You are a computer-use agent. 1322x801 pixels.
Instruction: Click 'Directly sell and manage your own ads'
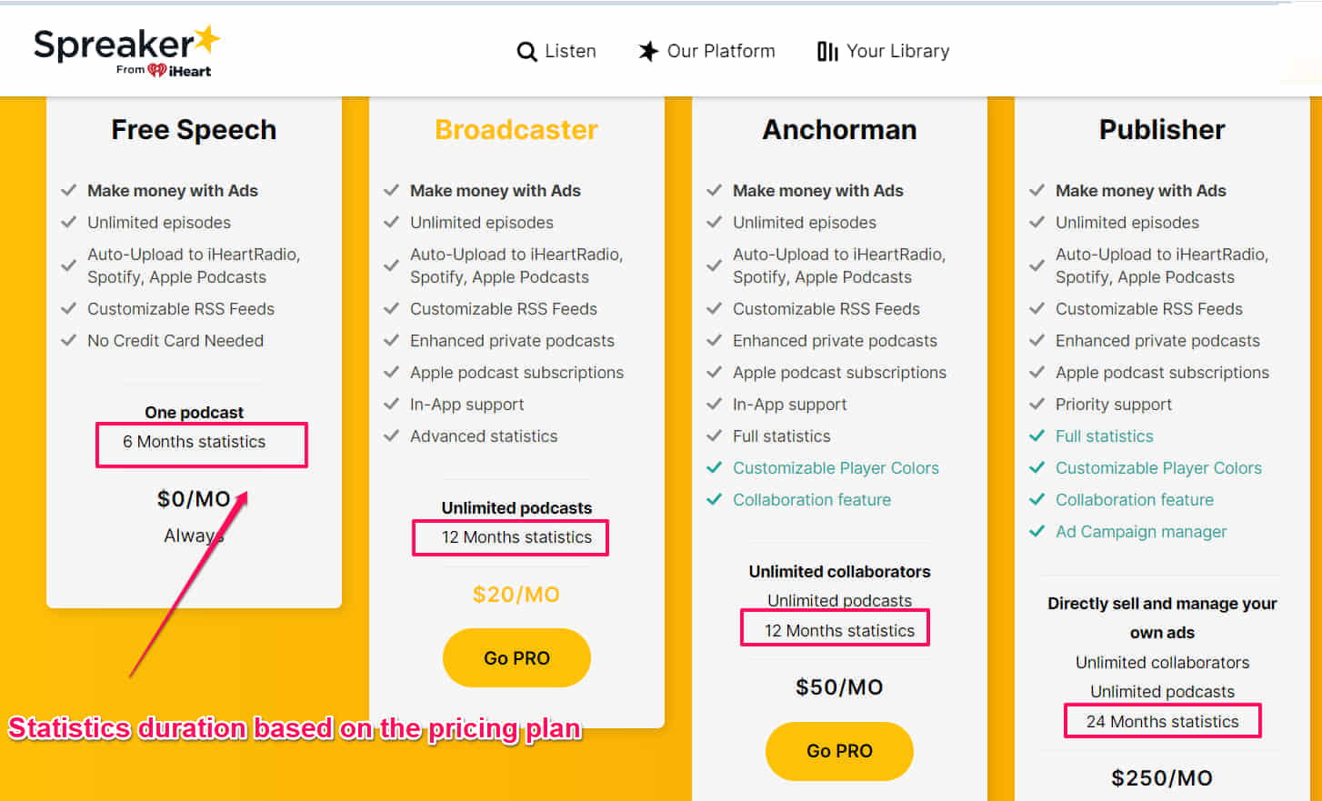point(1162,618)
